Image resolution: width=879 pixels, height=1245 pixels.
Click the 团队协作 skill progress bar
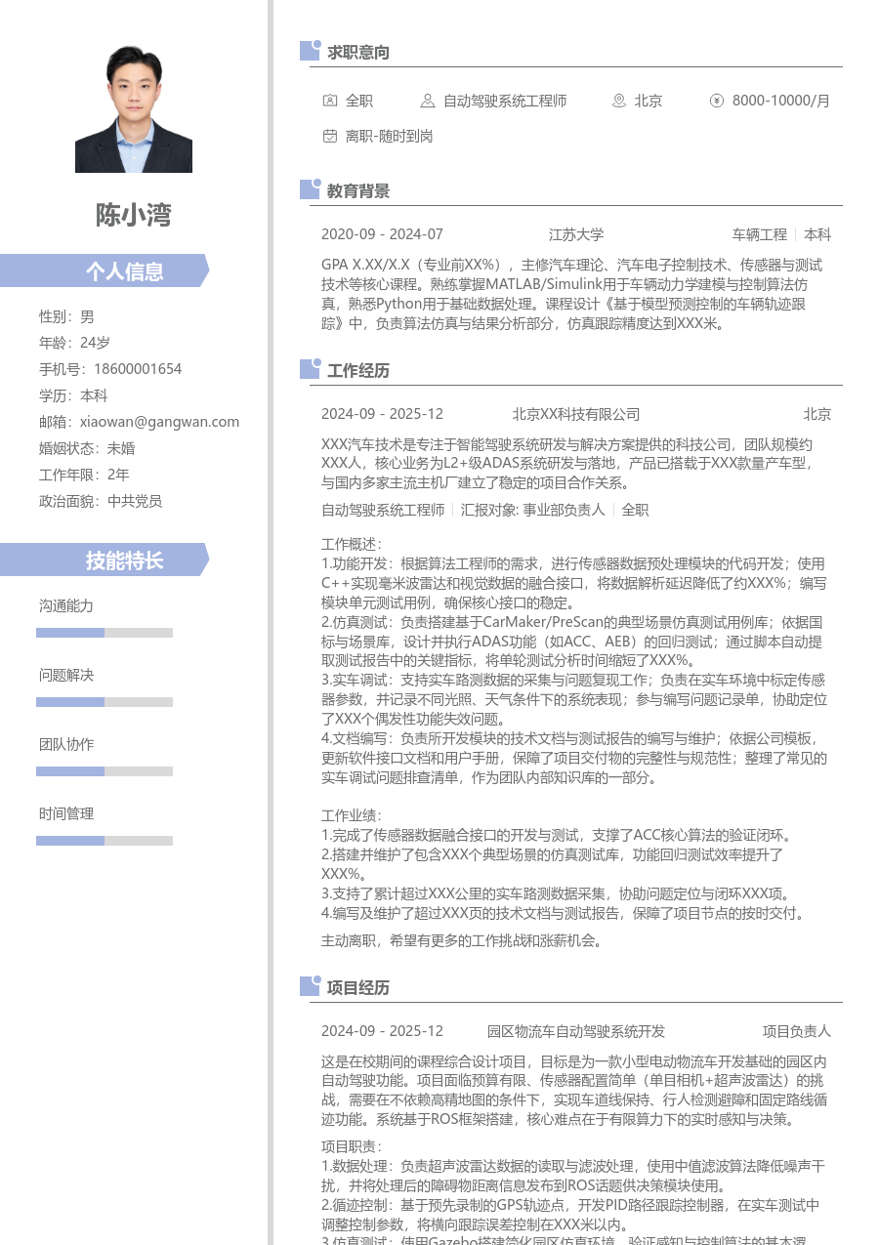pyautogui.click(x=104, y=770)
